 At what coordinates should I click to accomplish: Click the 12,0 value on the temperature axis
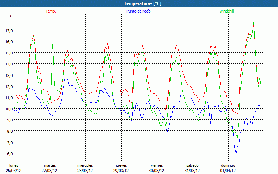9,86
